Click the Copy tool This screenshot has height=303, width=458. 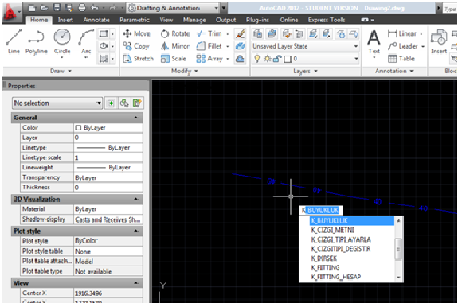click(136, 46)
